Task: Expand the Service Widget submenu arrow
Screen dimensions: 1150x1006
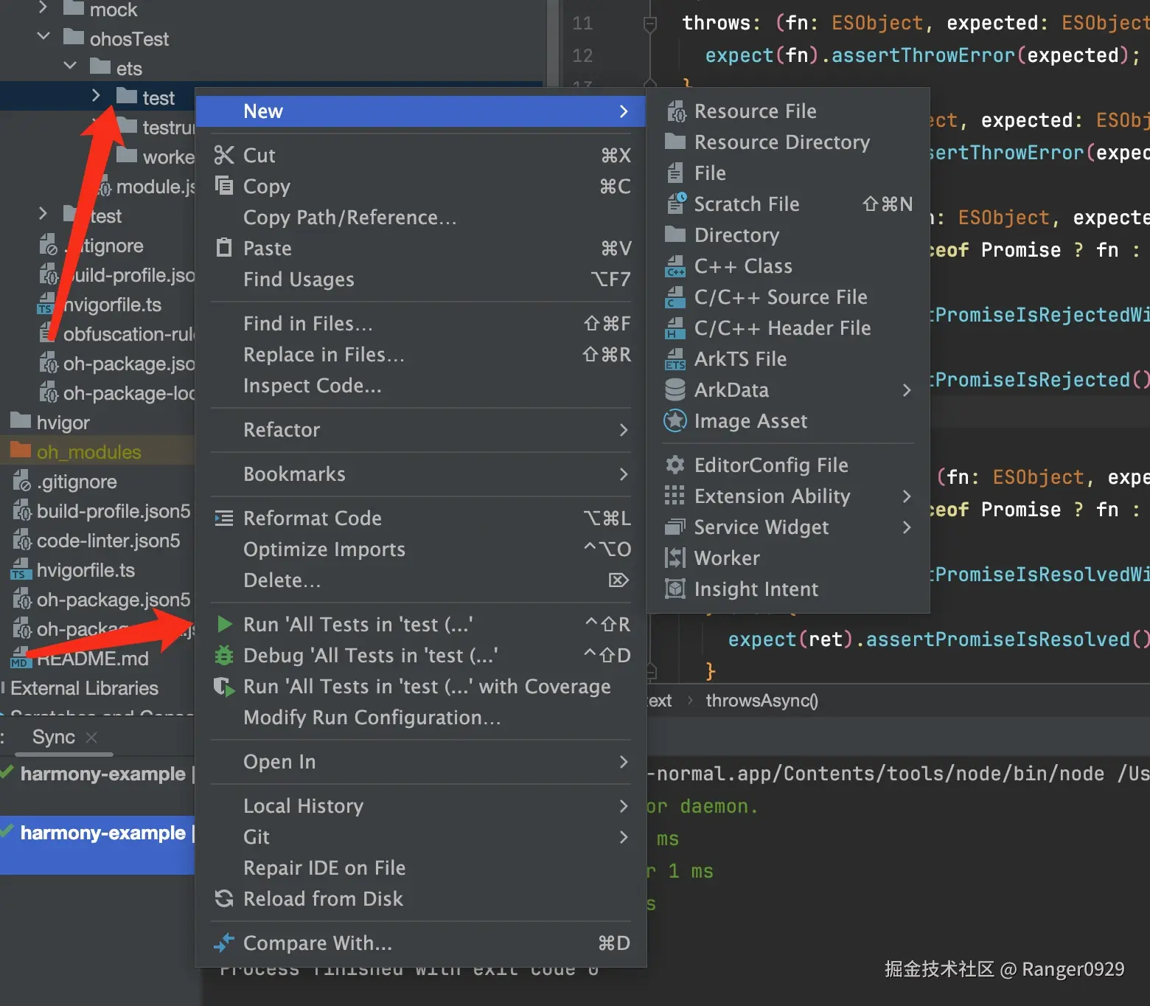Action: pos(907,527)
